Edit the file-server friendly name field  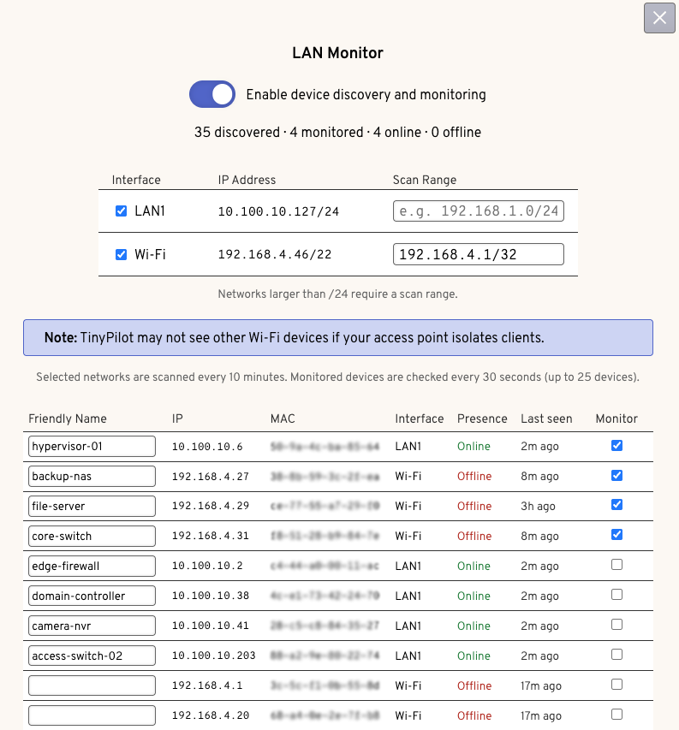(x=92, y=506)
